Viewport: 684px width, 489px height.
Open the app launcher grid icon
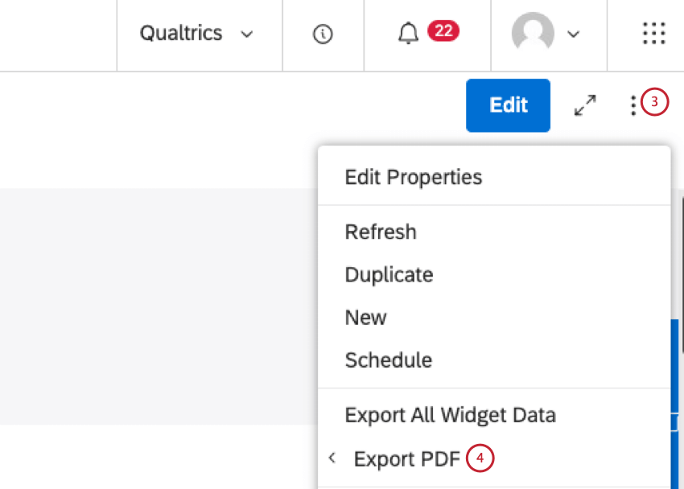click(x=653, y=34)
